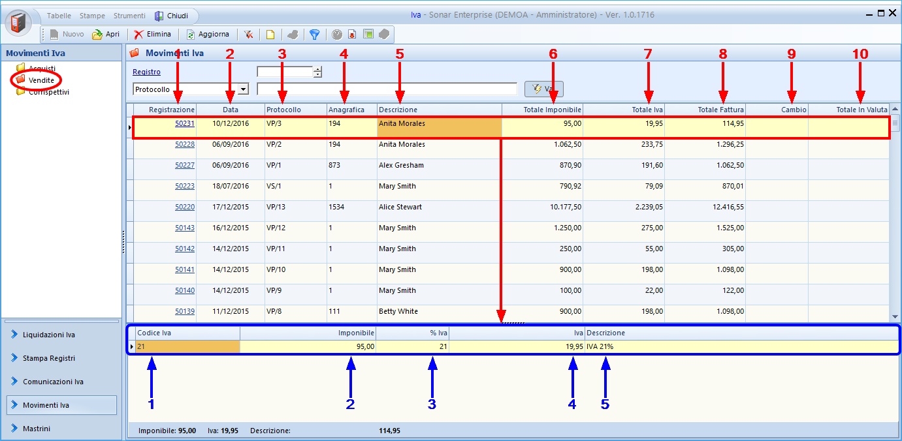Click the Aggiorna refresh toolbar icon
The width and height of the screenshot is (902, 441).
[191, 35]
